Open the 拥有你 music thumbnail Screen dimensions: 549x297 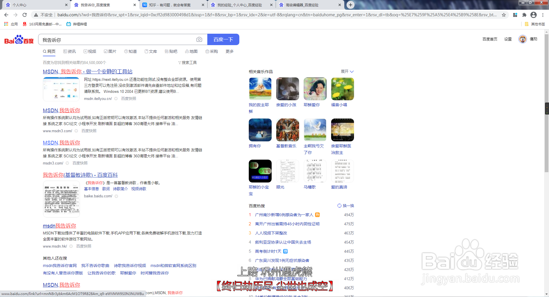pos(260,130)
